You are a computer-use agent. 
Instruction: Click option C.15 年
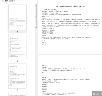click(44, 44)
